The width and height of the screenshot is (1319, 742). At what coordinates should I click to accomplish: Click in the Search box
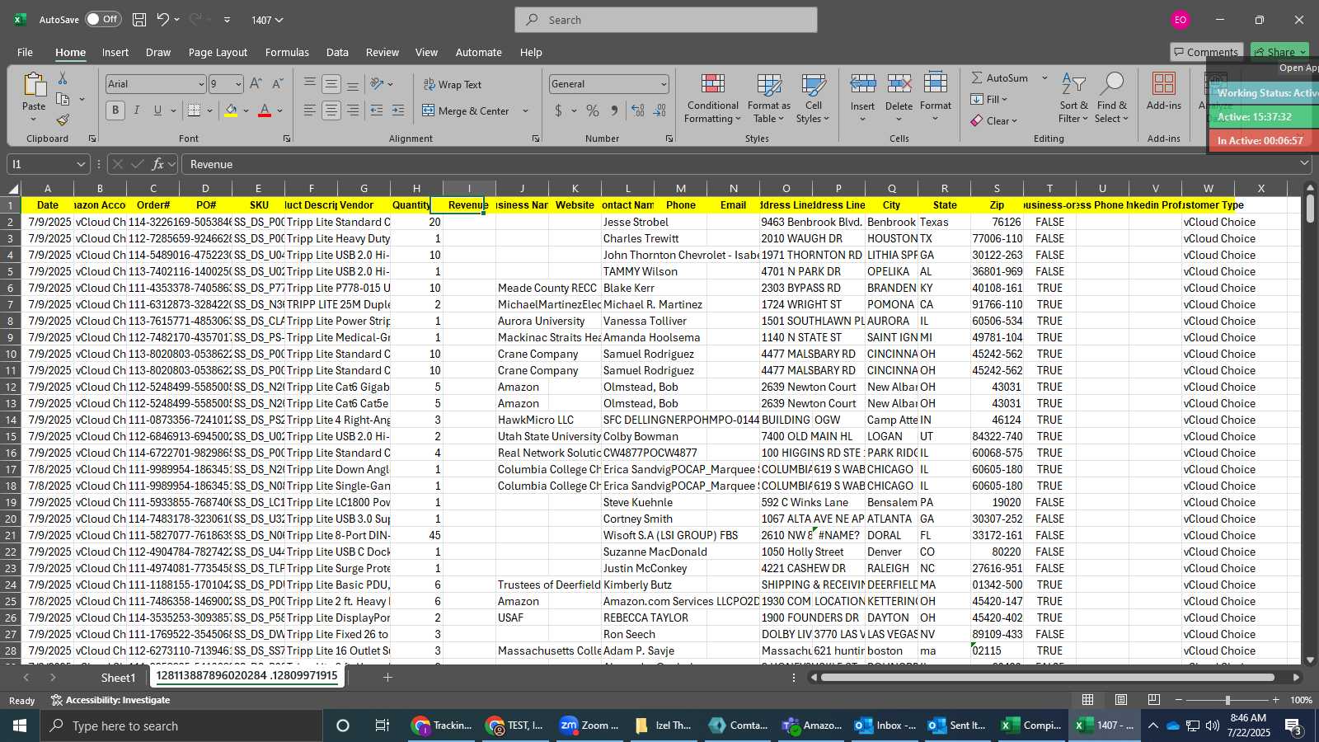(x=666, y=20)
